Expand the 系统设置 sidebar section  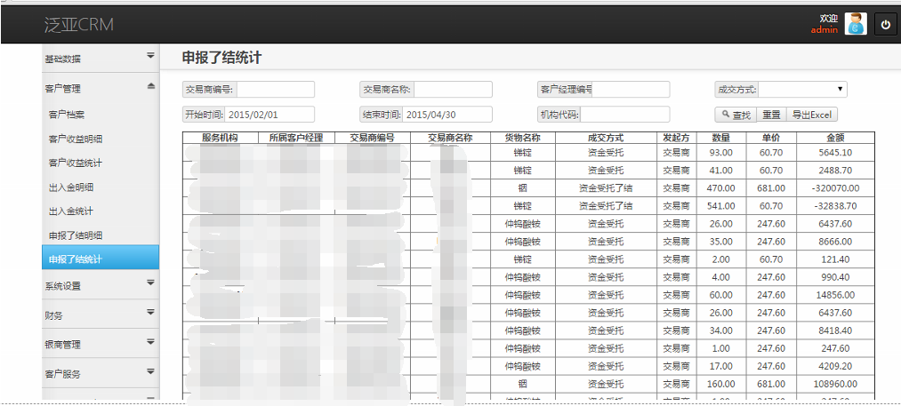tap(100, 285)
